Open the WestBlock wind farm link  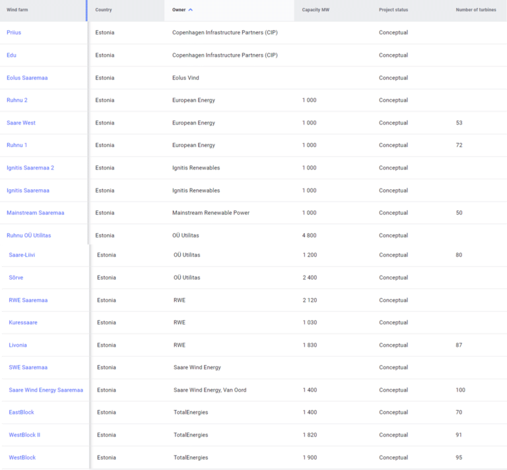22,457
